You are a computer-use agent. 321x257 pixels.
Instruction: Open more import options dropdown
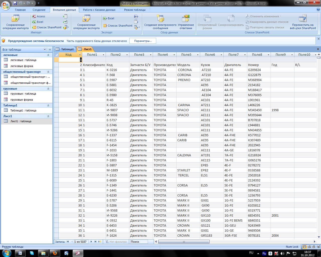(66, 27)
